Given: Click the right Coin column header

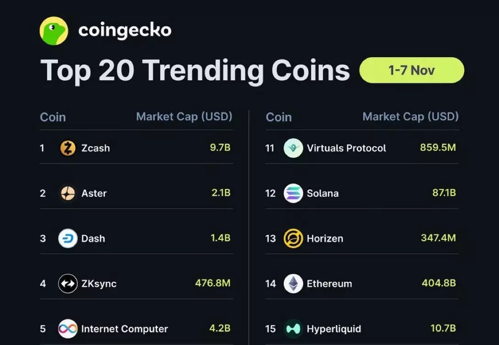Looking at the screenshot, I should (x=278, y=117).
